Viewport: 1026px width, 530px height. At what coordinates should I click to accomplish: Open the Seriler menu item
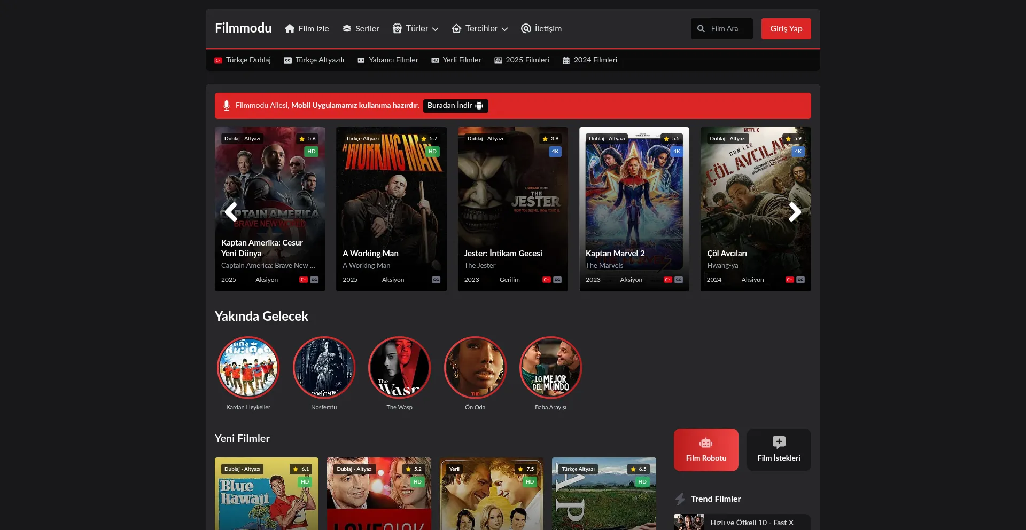[x=361, y=29]
